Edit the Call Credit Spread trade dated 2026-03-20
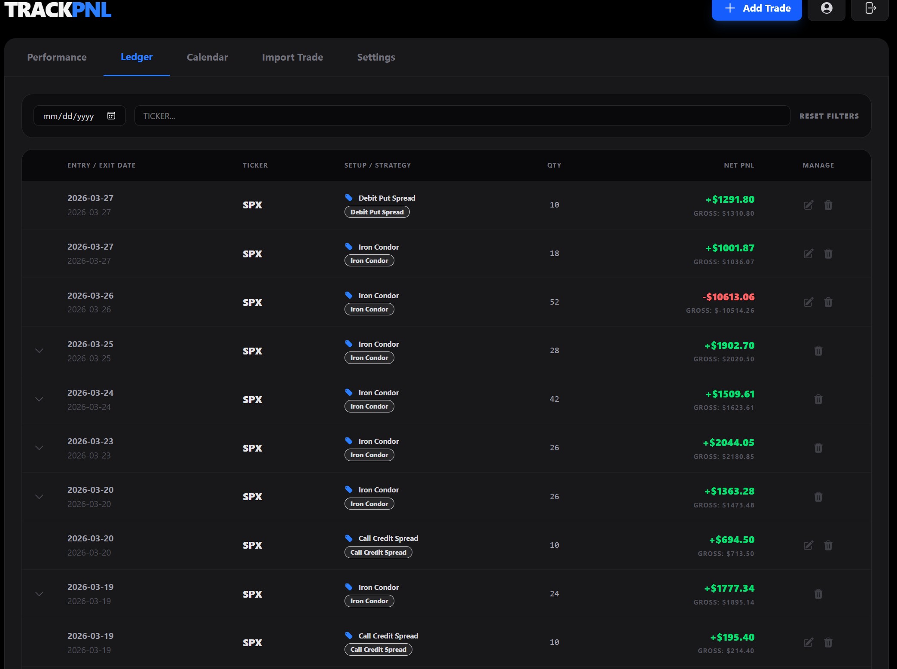The image size is (897, 669). click(x=809, y=545)
